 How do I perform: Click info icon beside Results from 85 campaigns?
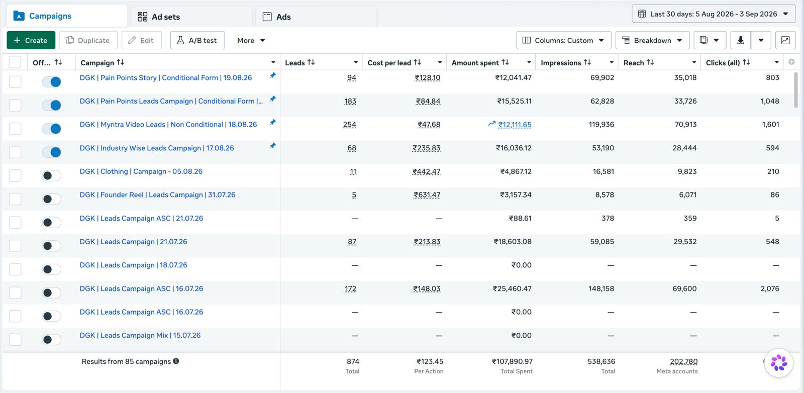(x=176, y=361)
